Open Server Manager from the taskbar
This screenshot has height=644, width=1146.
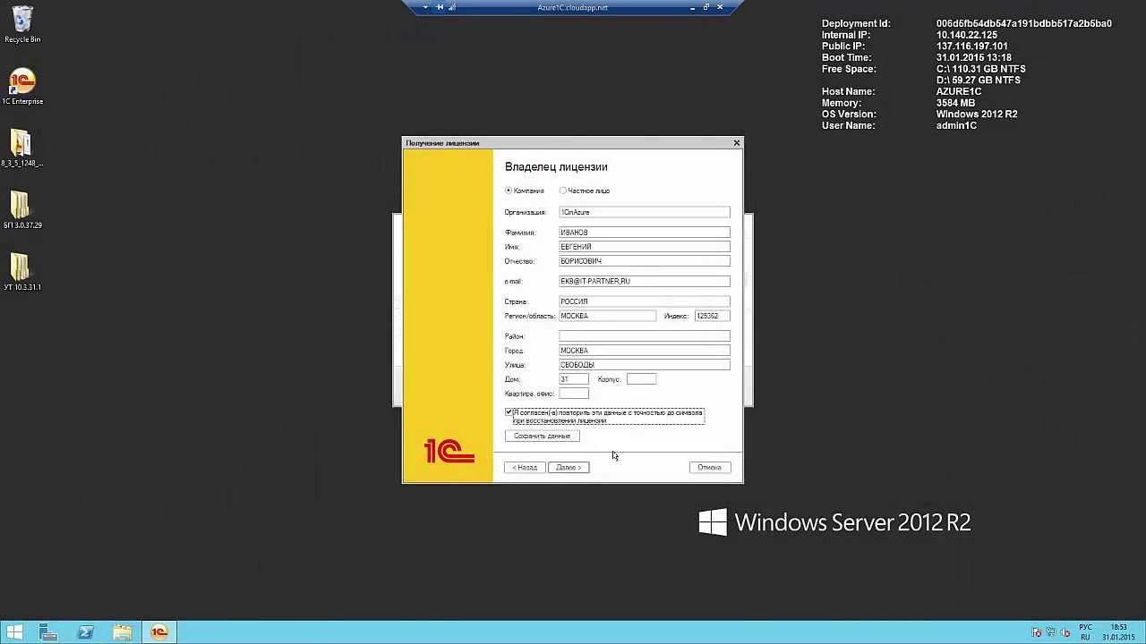tap(48, 632)
